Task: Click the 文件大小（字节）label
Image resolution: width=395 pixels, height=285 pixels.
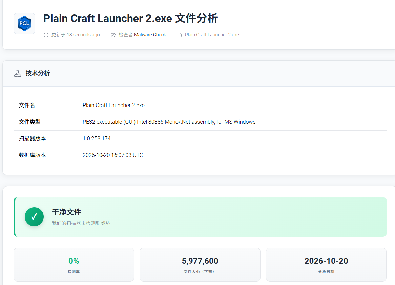Action: [x=199, y=272]
